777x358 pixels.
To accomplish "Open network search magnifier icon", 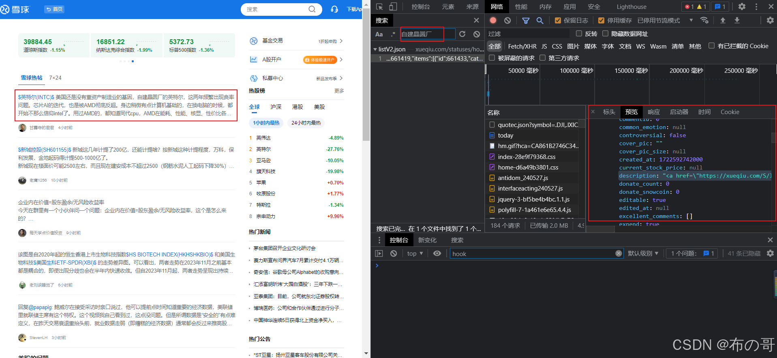I will pyautogui.click(x=540, y=20).
